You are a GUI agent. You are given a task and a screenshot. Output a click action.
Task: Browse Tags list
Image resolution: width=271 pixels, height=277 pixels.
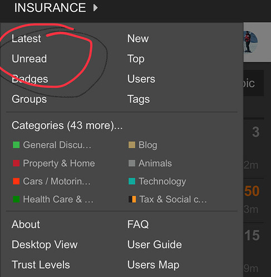click(x=139, y=99)
